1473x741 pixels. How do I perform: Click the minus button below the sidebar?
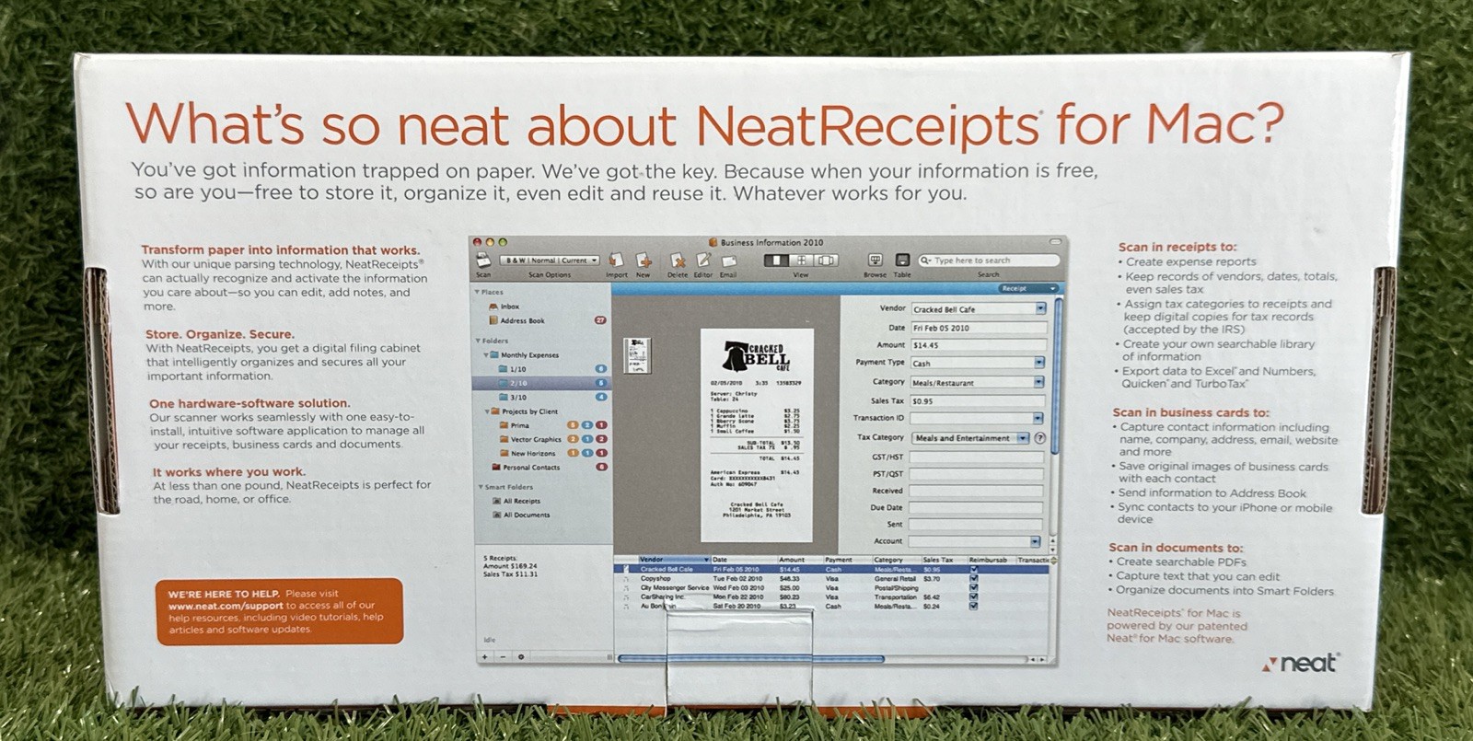[x=503, y=657]
